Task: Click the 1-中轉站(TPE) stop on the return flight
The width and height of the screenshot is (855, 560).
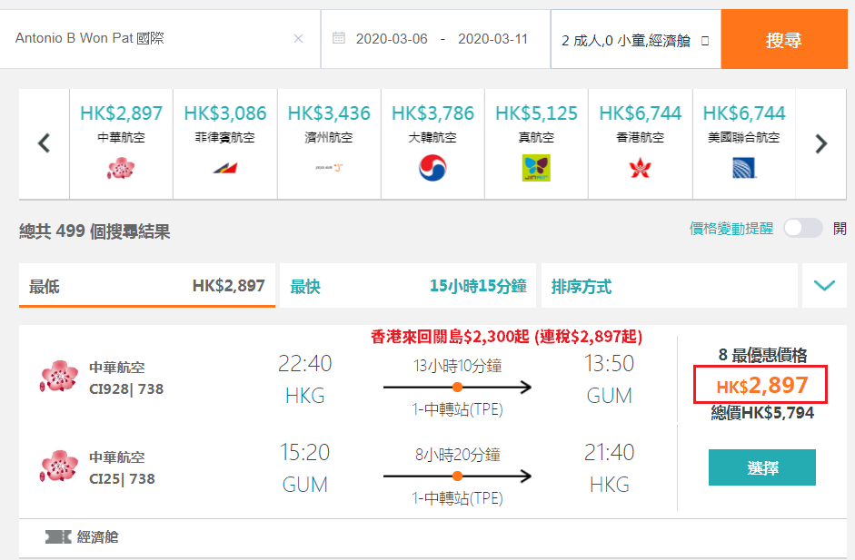Action: (x=458, y=498)
